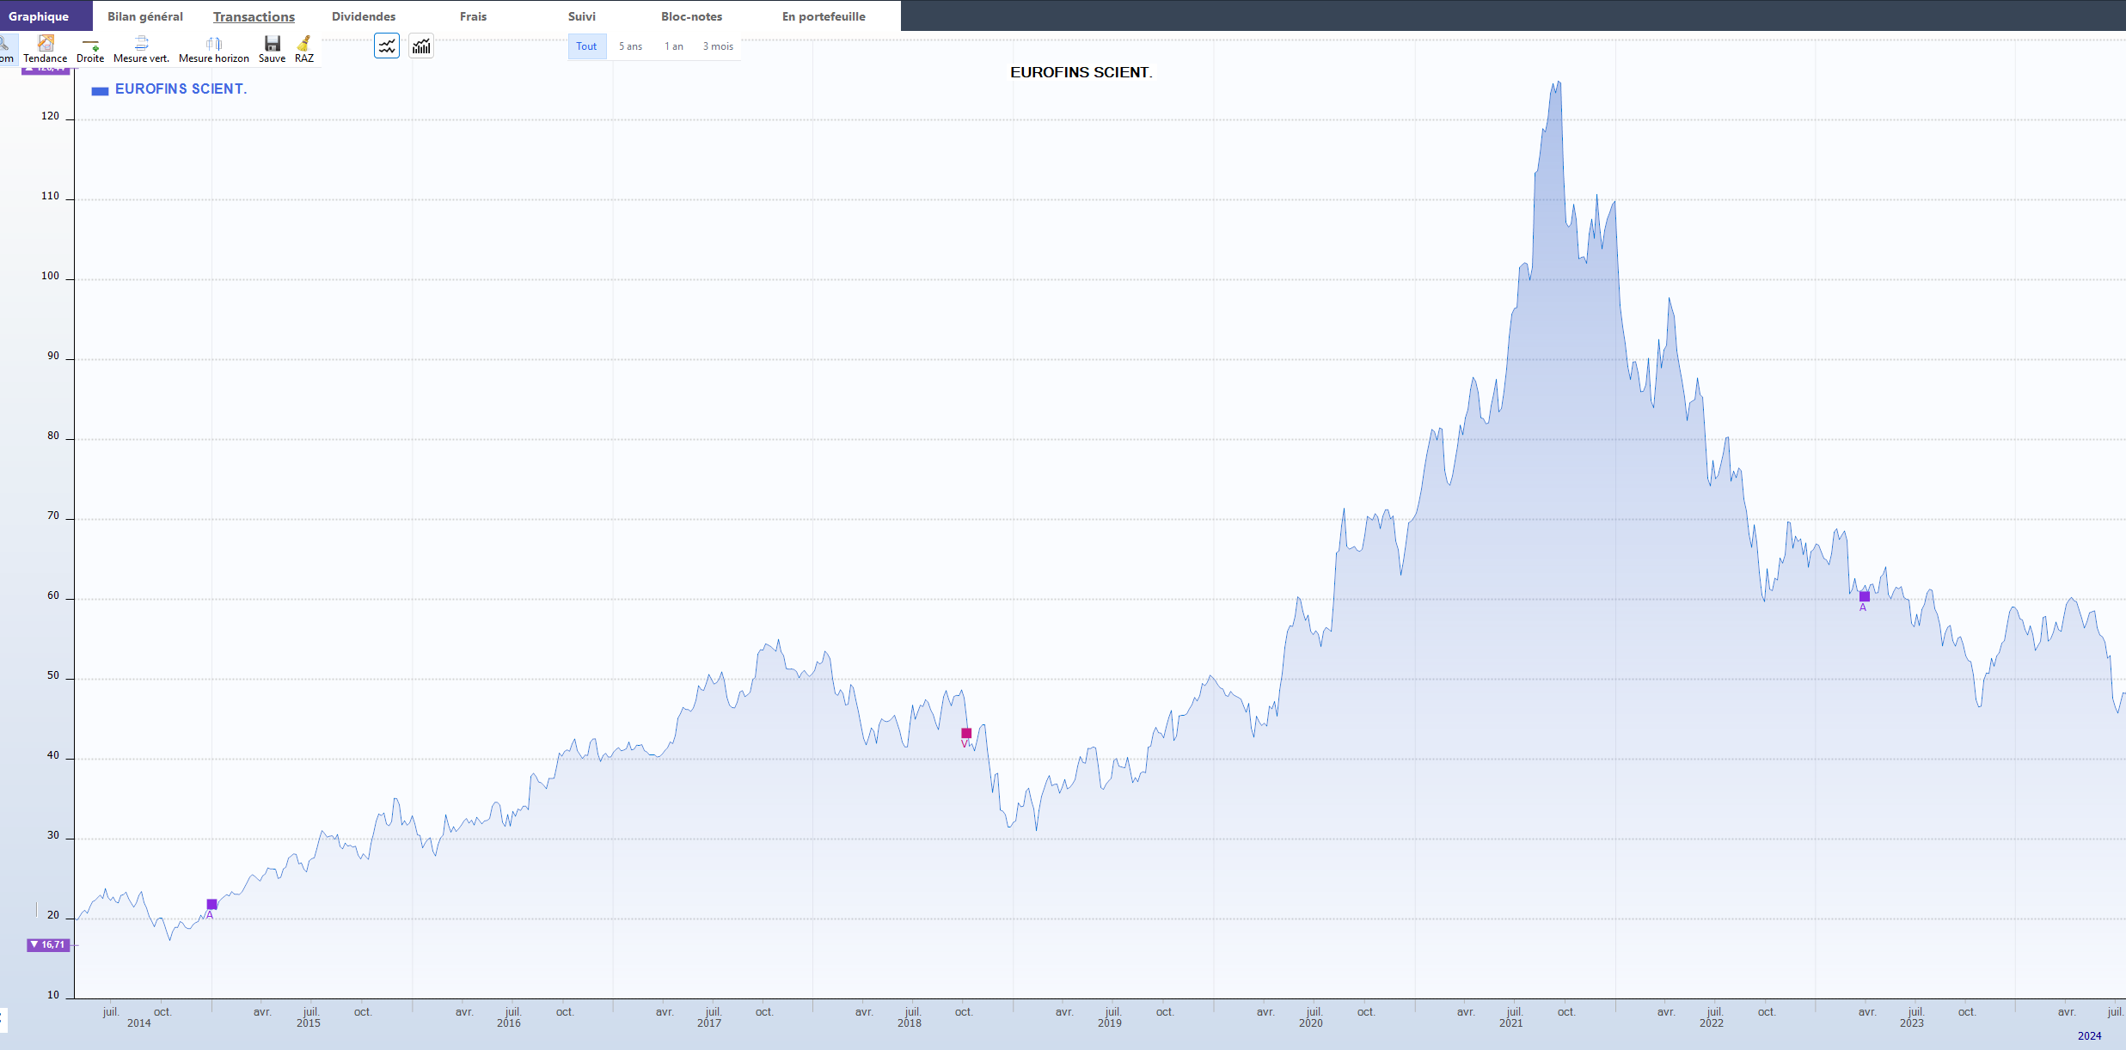Open the Suivi tab

582,16
